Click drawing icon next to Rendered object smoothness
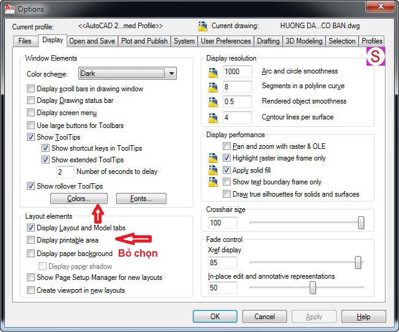The image size is (399, 332). (213, 102)
